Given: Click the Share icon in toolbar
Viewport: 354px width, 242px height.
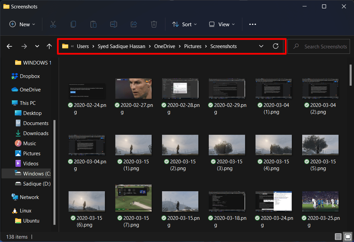Looking at the screenshot, I should click(134, 24).
